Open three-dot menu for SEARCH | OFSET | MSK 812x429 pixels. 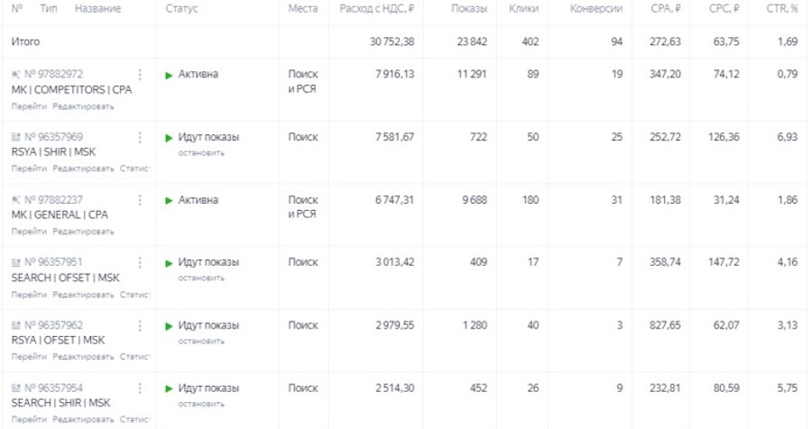pyautogui.click(x=140, y=262)
